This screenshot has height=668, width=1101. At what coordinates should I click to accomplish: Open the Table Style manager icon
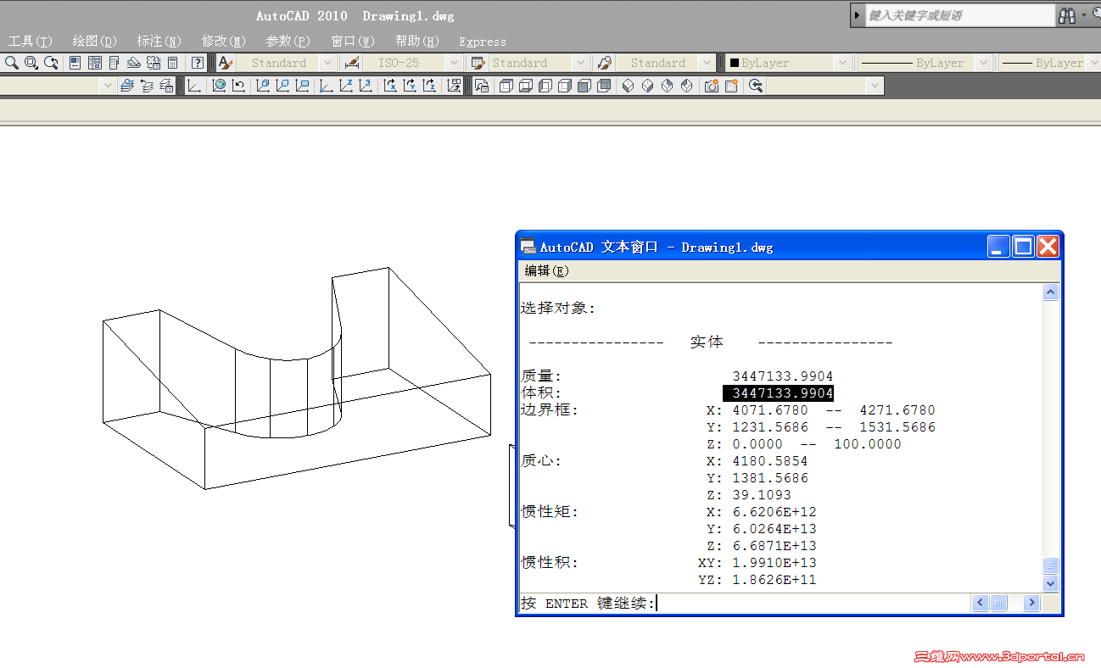pos(478,63)
